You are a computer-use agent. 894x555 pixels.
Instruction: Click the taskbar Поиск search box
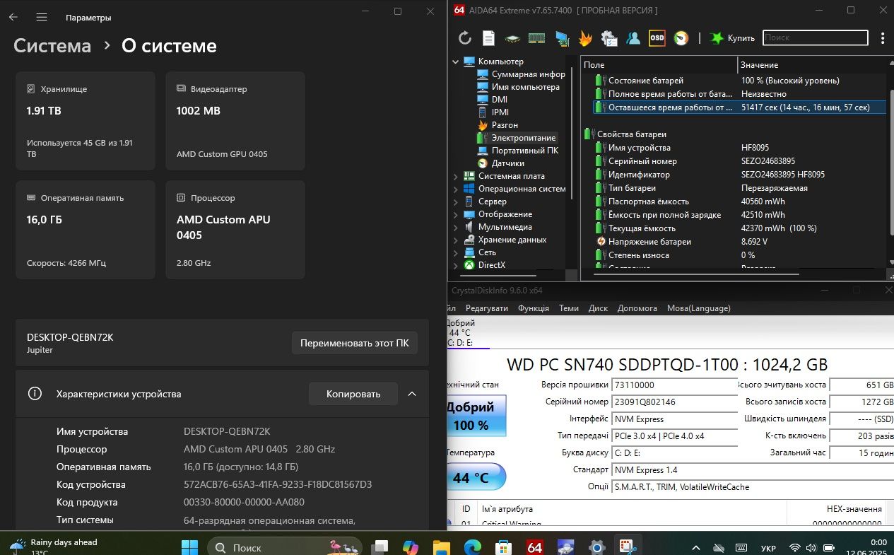click(286, 547)
